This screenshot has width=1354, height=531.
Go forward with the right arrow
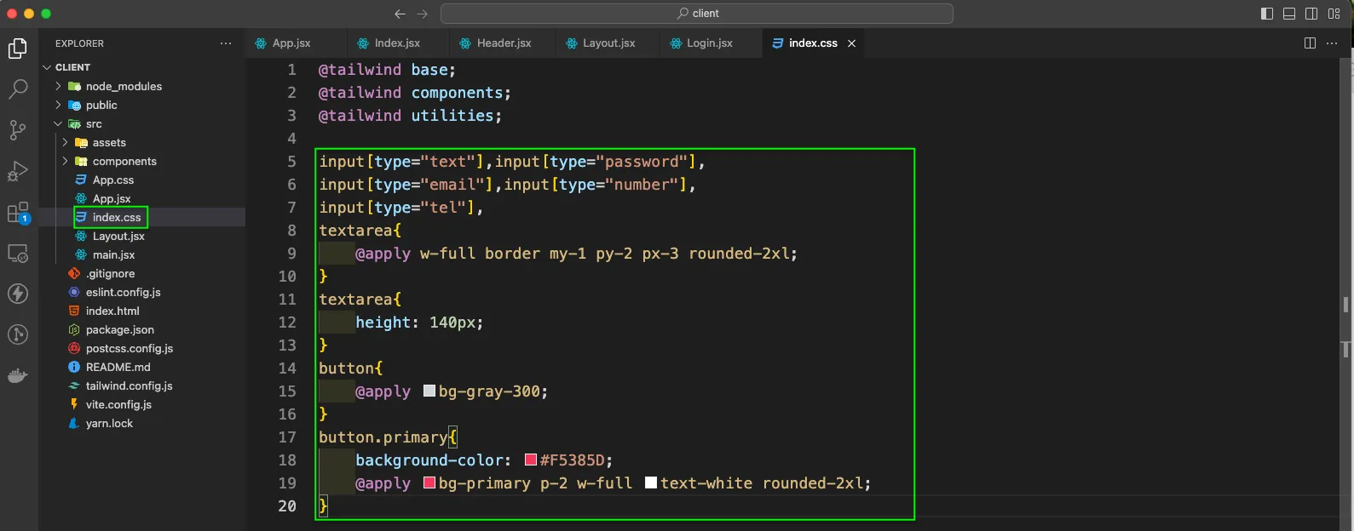click(x=423, y=14)
